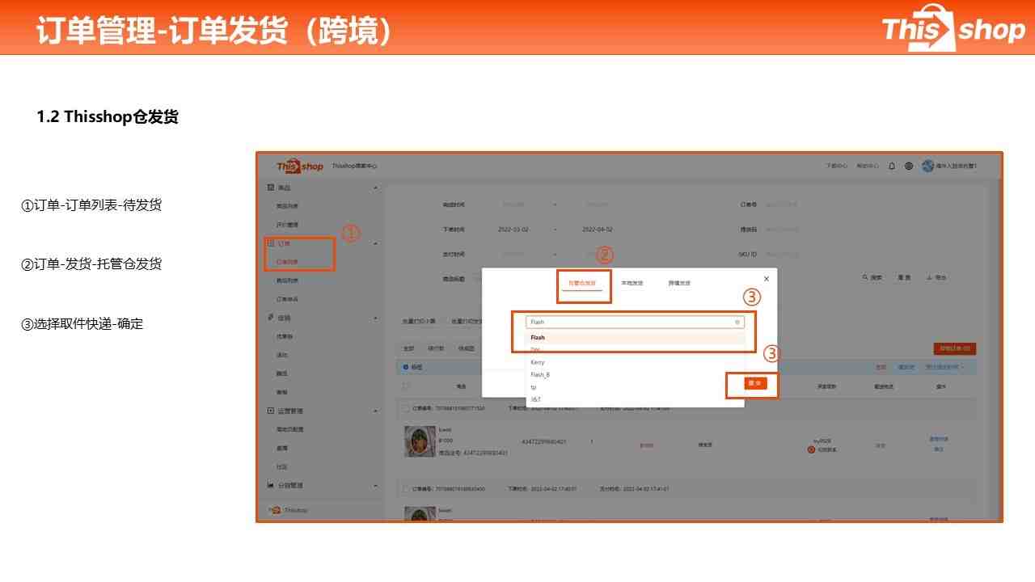Collapse the 商品 sidebar section arrow
This screenshot has height=582, width=1035.
[375, 188]
